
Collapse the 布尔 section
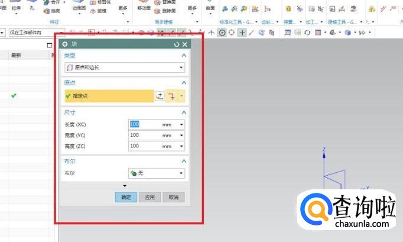point(184,161)
